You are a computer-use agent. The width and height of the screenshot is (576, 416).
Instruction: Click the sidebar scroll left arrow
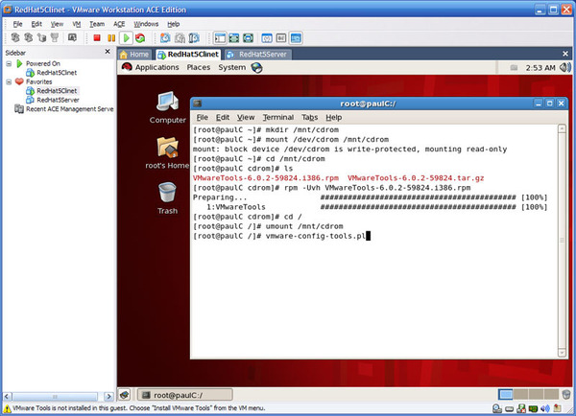pyautogui.click(x=8, y=396)
